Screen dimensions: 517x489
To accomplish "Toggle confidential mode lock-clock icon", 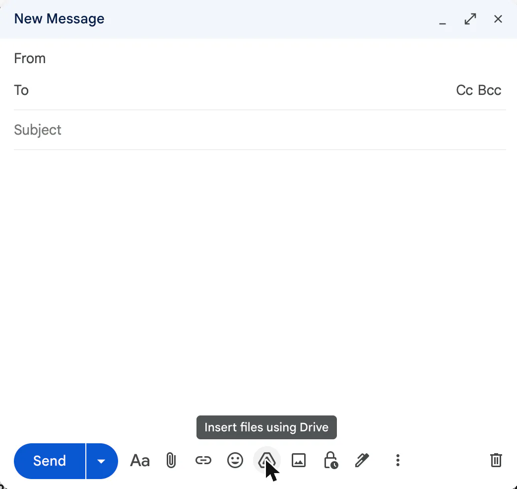I will coord(331,460).
